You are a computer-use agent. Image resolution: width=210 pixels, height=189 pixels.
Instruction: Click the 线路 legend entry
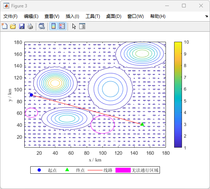coord(100,170)
